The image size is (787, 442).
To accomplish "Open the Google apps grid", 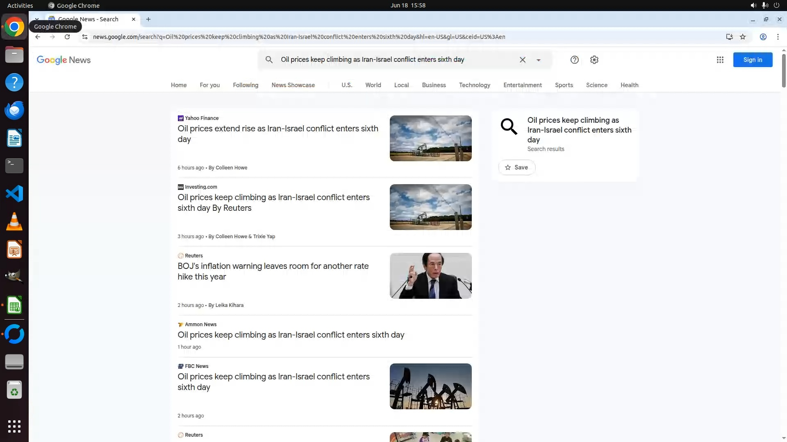I will [x=720, y=60].
